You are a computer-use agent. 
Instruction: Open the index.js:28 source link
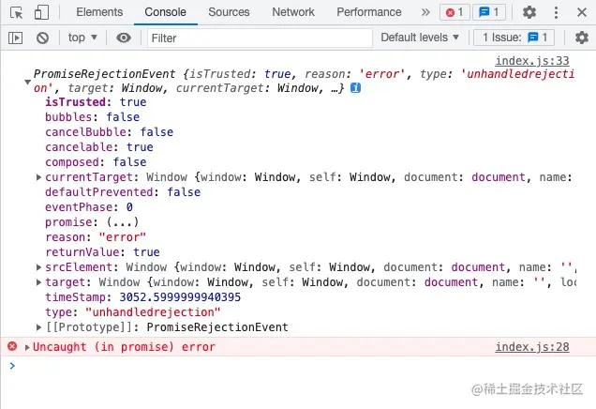tap(532, 347)
